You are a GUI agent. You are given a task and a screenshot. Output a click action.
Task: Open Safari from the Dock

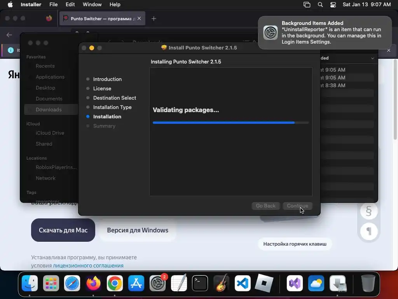tap(72, 283)
